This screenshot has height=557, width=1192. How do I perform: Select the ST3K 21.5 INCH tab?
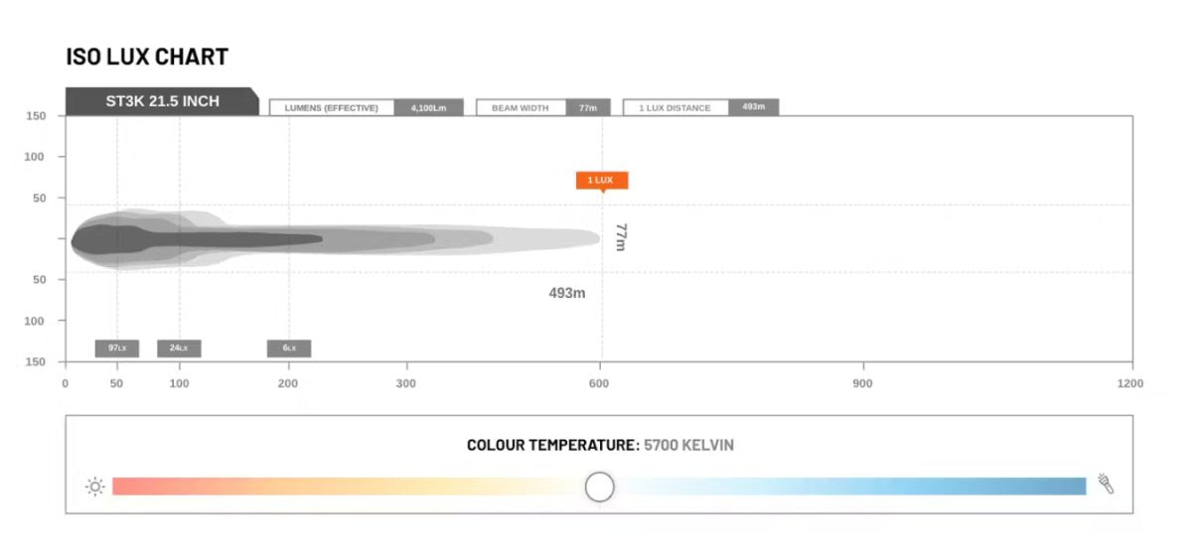[162, 101]
